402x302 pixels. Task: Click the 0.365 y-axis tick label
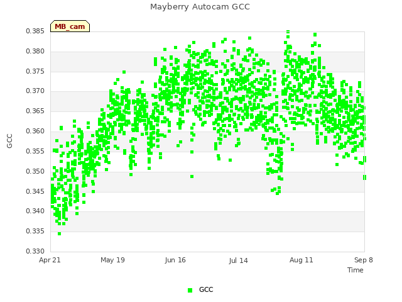click(x=35, y=111)
